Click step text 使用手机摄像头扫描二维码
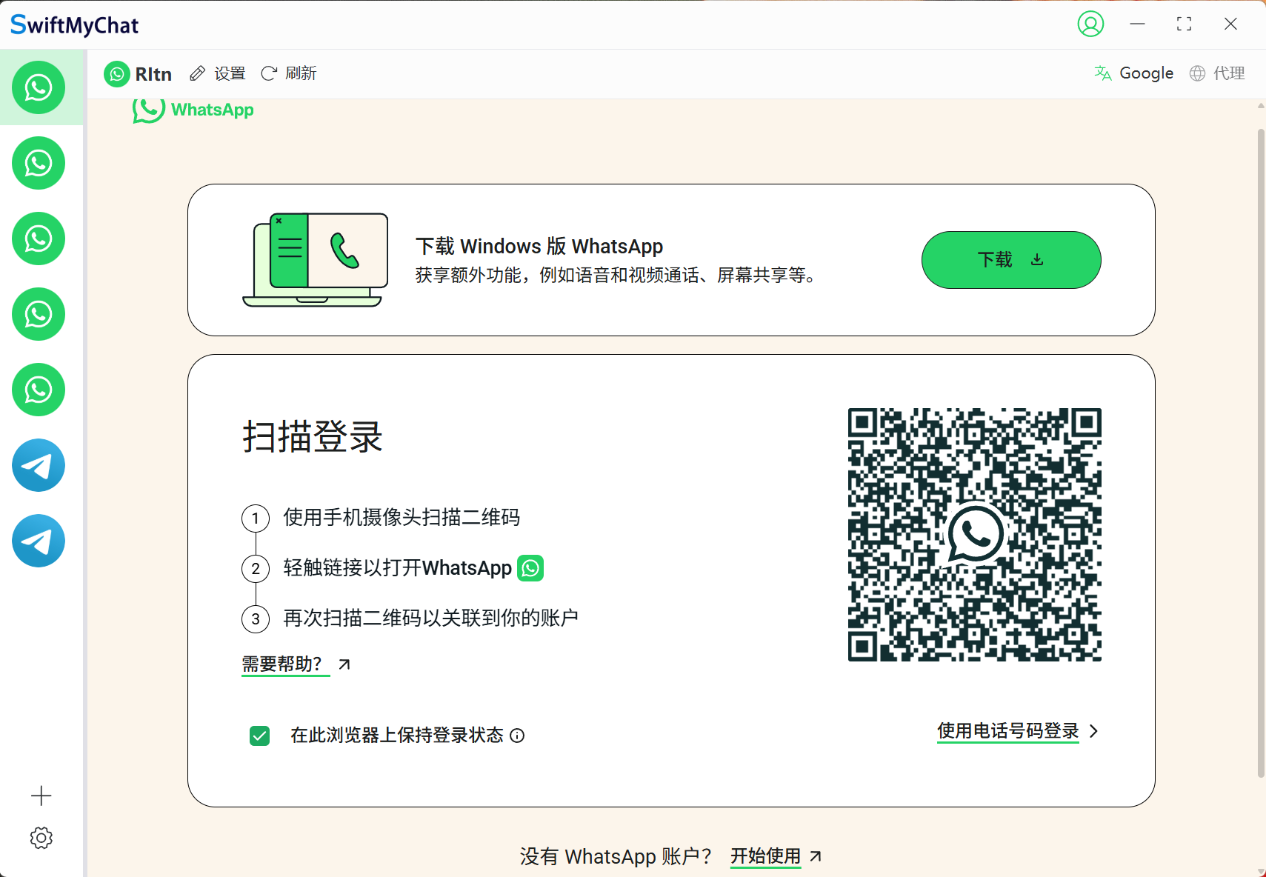This screenshot has width=1266, height=877. pyautogui.click(x=402, y=517)
